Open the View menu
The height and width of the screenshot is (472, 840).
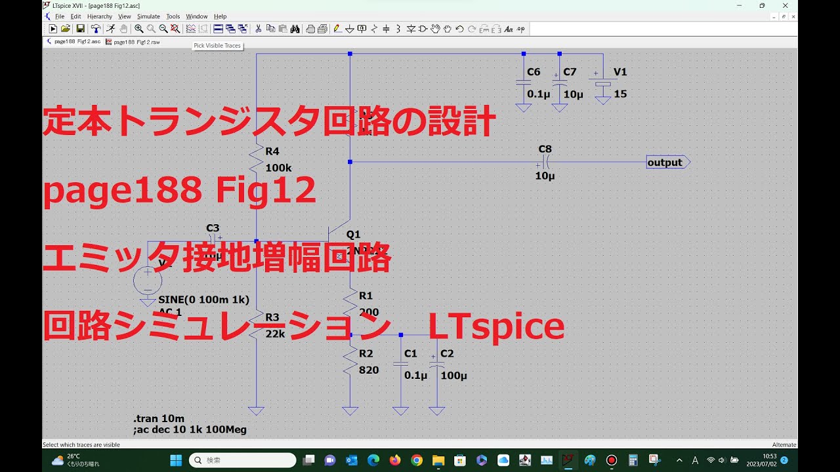point(125,16)
